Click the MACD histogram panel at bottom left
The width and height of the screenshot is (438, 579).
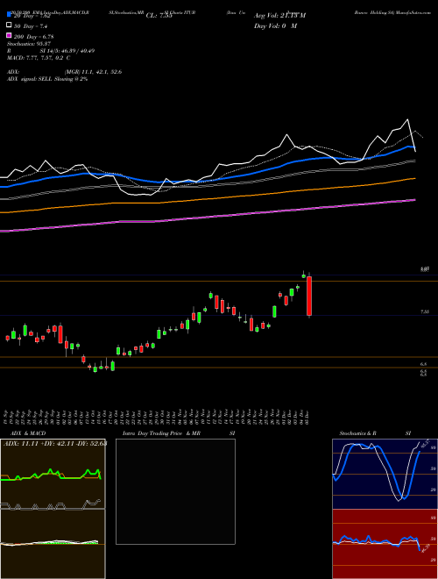point(53,544)
